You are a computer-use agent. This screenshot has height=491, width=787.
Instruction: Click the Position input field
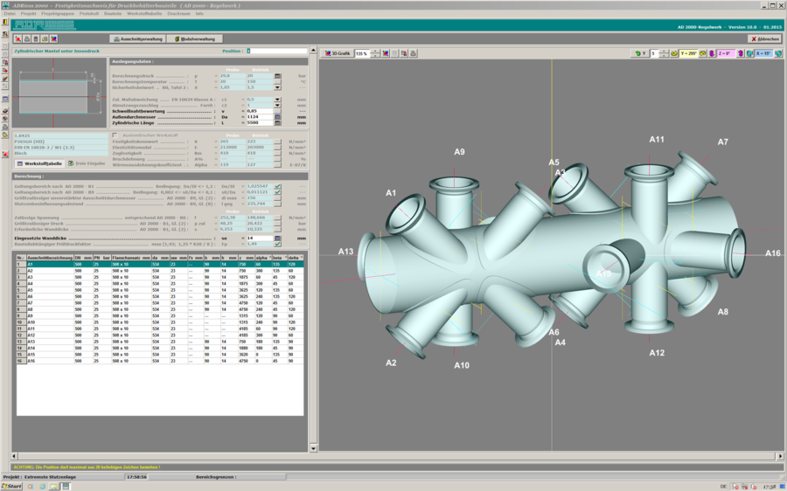point(278,51)
